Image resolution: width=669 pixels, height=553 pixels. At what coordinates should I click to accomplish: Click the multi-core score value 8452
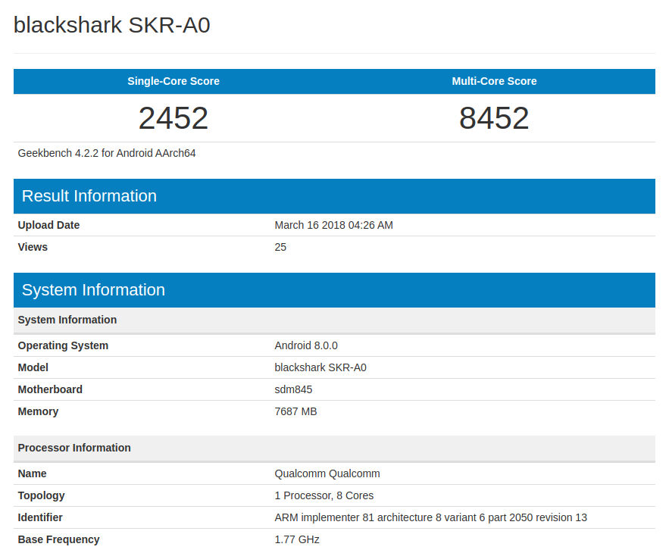click(x=494, y=118)
